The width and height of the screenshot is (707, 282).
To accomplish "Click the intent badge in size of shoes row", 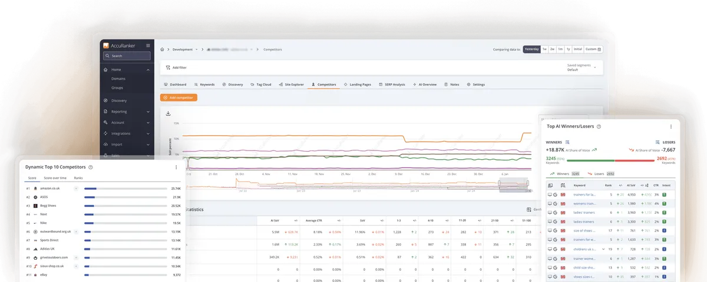I will [664, 231].
